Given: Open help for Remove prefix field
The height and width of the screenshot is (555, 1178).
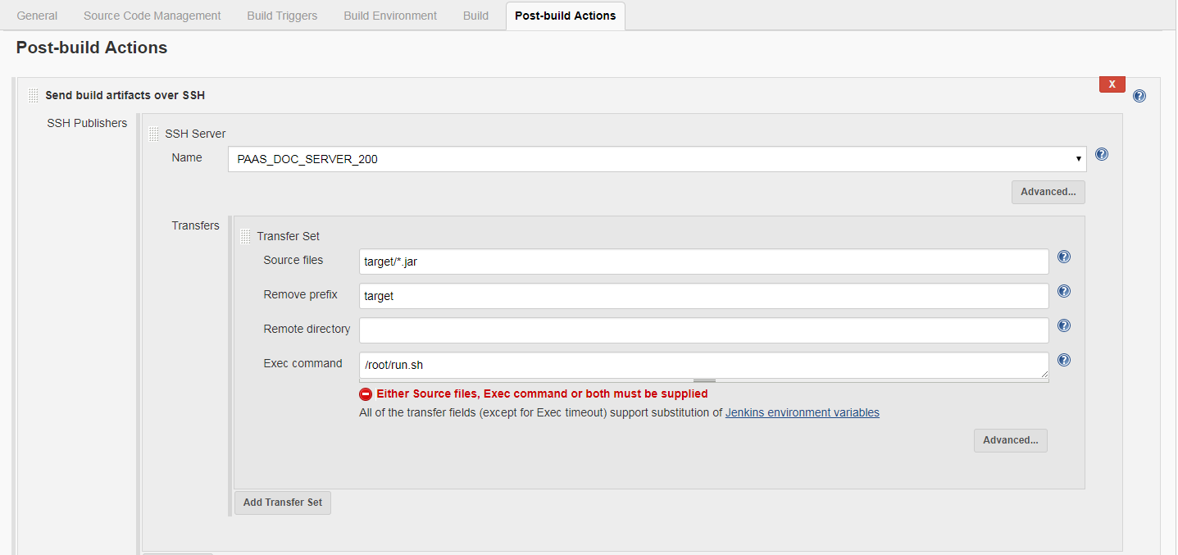Looking at the screenshot, I should coord(1064,291).
